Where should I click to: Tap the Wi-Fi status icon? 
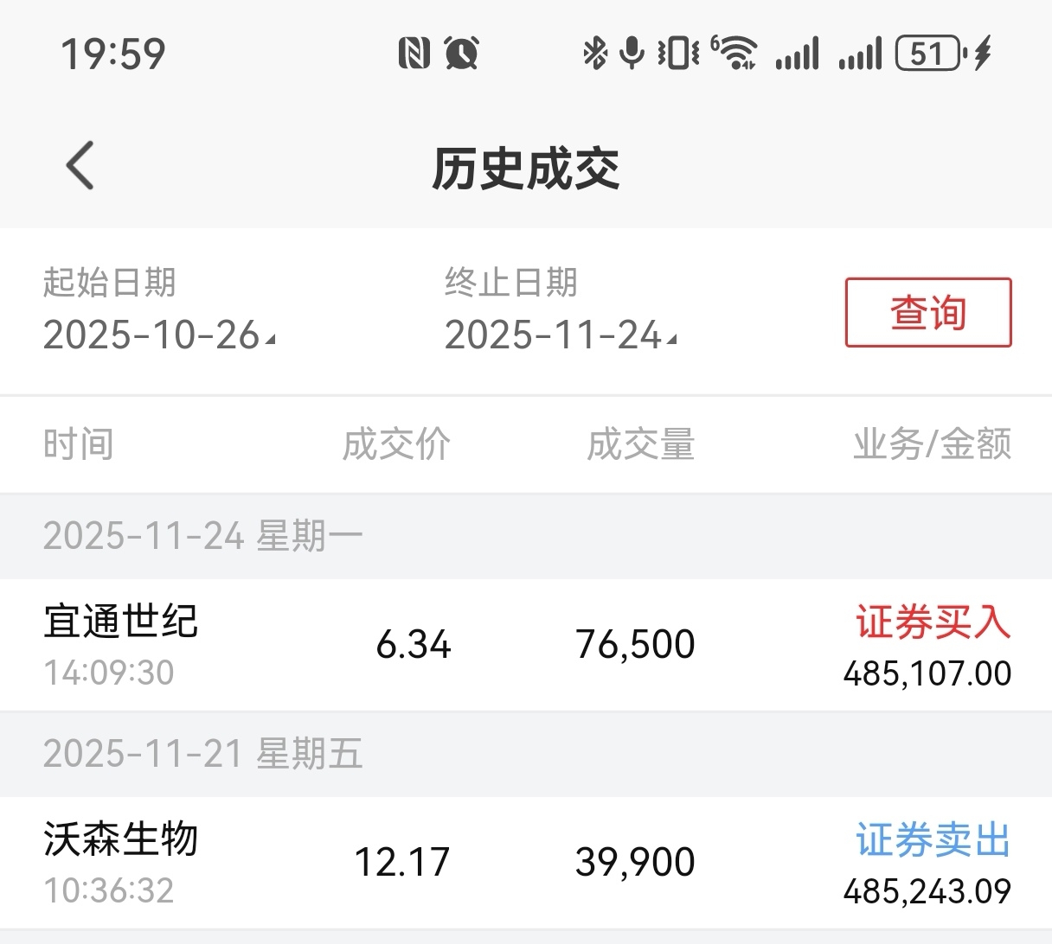pos(734,54)
